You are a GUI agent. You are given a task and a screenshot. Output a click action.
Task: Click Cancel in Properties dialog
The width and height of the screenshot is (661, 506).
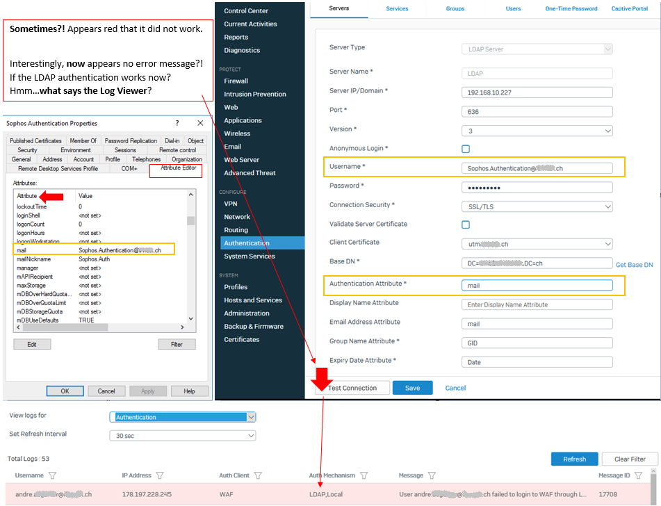(x=106, y=391)
